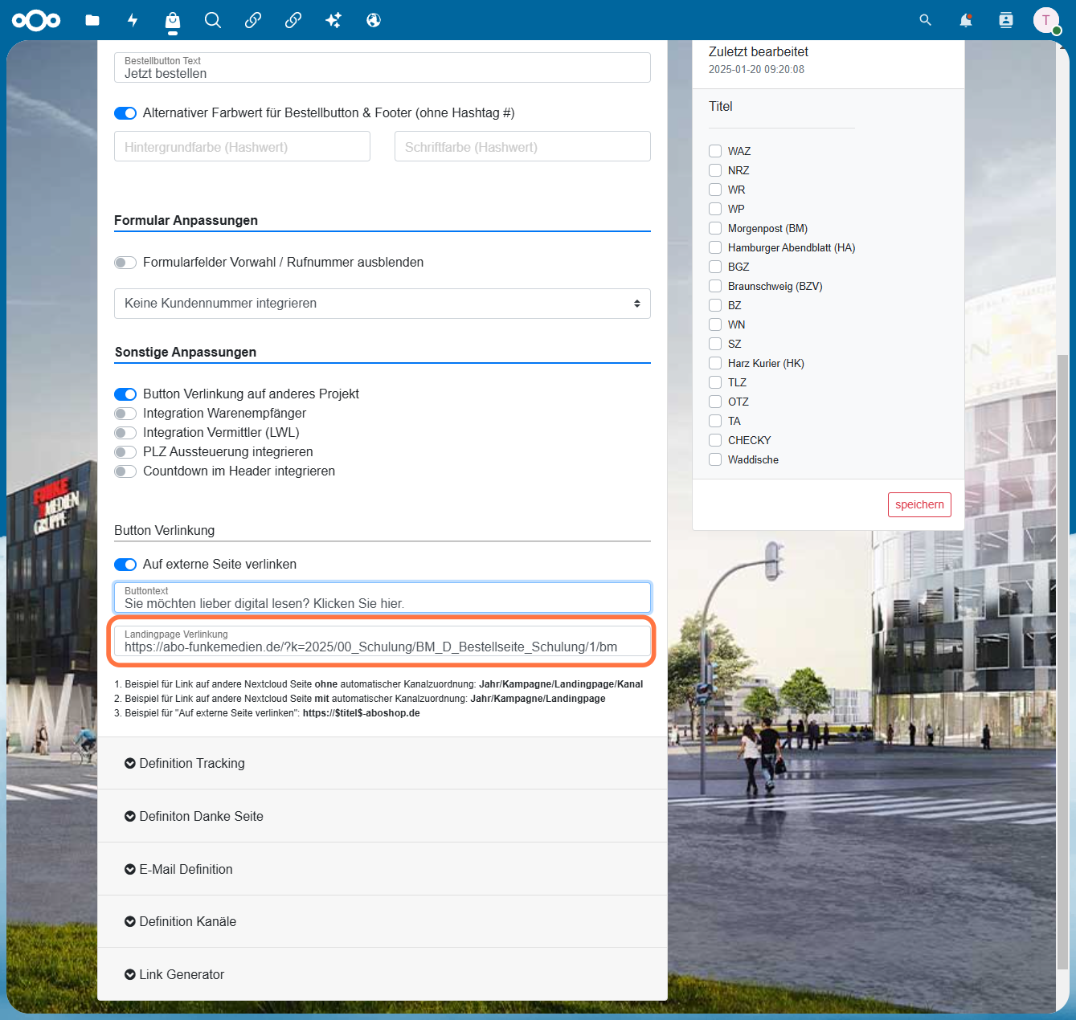Click the Hintergrundfarbe (Hashwert) field
The width and height of the screenshot is (1076, 1020).
pos(242,146)
